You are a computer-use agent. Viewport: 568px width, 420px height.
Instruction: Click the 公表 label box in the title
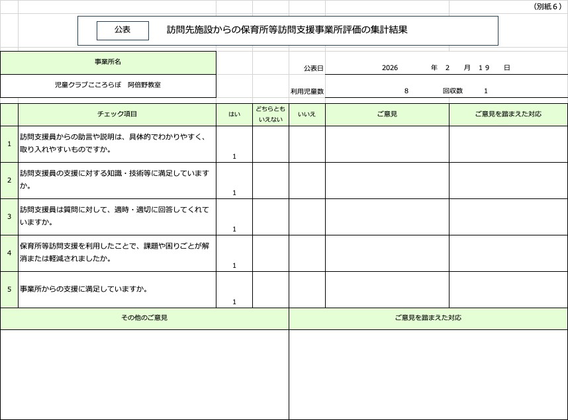tap(122, 30)
